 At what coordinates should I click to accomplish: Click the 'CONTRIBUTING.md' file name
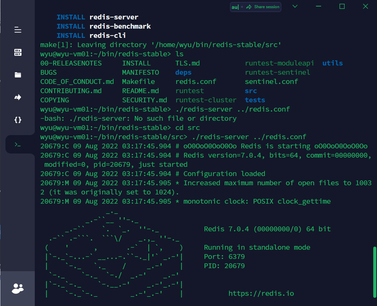pyautogui.click(x=71, y=91)
